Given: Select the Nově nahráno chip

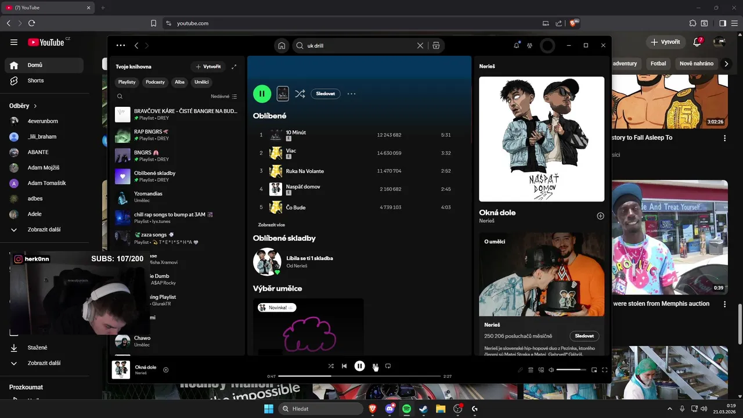Looking at the screenshot, I should (697, 63).
